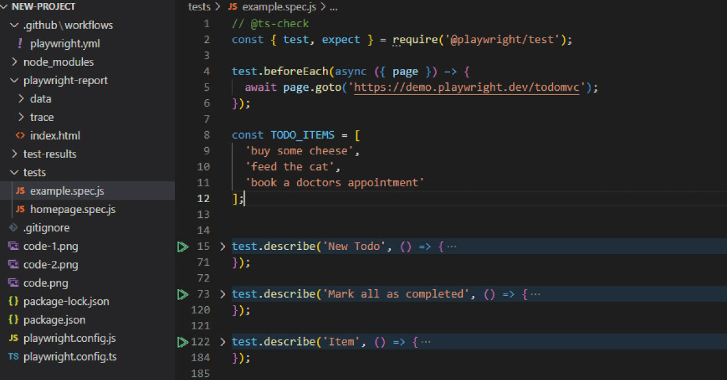Image resolution: width=727 pixels, height=380 pixels.
Task: Run the 'Item' describe test block
Action: tap(183, 342)
